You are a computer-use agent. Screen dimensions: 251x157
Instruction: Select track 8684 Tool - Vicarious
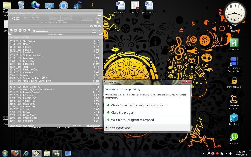click(x=54, y=73)
